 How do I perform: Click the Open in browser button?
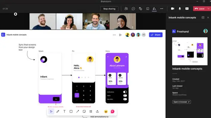[181, 102]
